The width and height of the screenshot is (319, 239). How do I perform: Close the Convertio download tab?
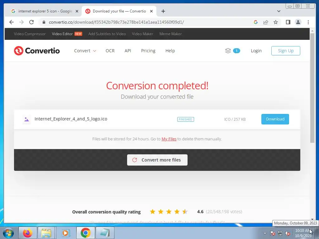pyautogui.click(x=151, y=11)
